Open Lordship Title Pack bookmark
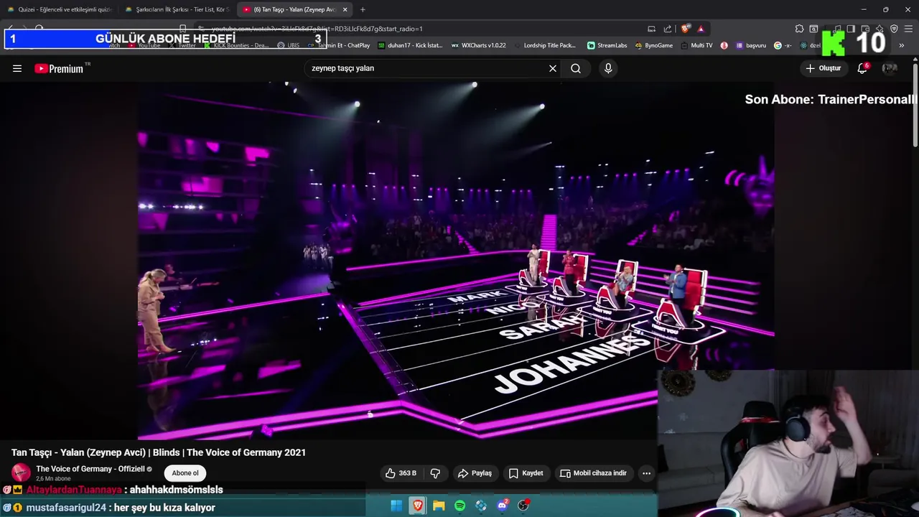Viewport: 919px width, 517px height. 546,45
